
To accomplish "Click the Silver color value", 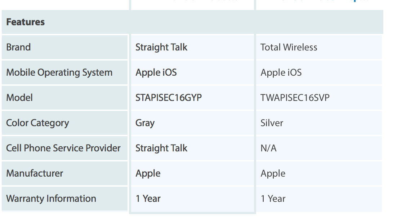I will pyautogui.click(x=272, y=123).
